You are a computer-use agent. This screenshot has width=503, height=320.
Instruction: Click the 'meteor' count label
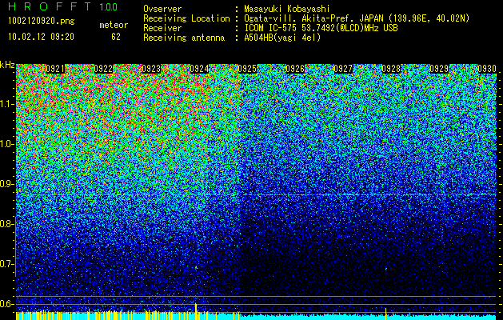coord(114,25)
